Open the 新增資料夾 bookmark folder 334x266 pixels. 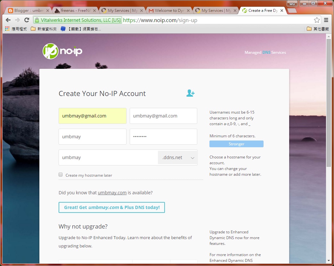pyautogui.click(x=44, y=29)
